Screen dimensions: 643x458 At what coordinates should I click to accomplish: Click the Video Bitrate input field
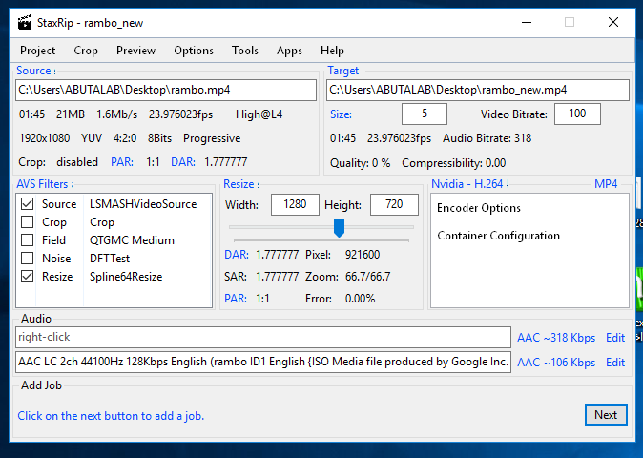pos(577,114)
